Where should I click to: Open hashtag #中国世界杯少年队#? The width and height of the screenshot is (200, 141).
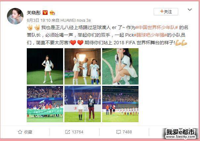coord(157,27)
